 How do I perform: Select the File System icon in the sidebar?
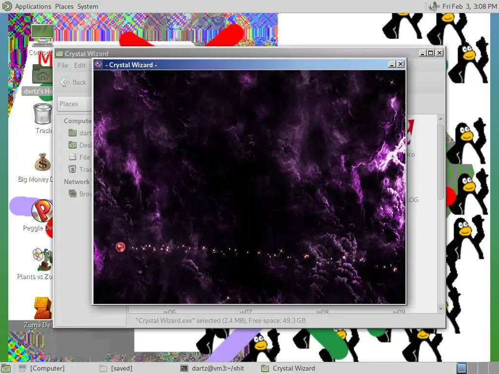tap(73, 157)
